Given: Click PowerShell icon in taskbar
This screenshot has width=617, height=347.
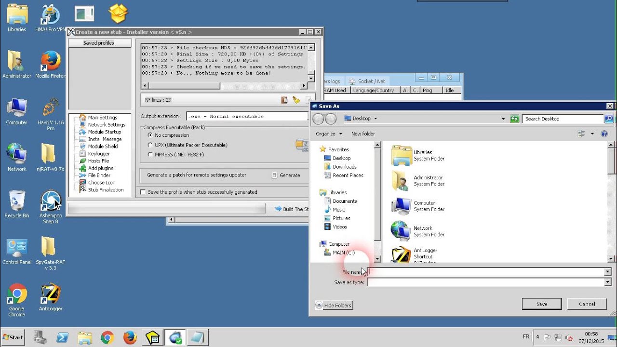Looking at the screenshot, I should click(x=62, y=337).
